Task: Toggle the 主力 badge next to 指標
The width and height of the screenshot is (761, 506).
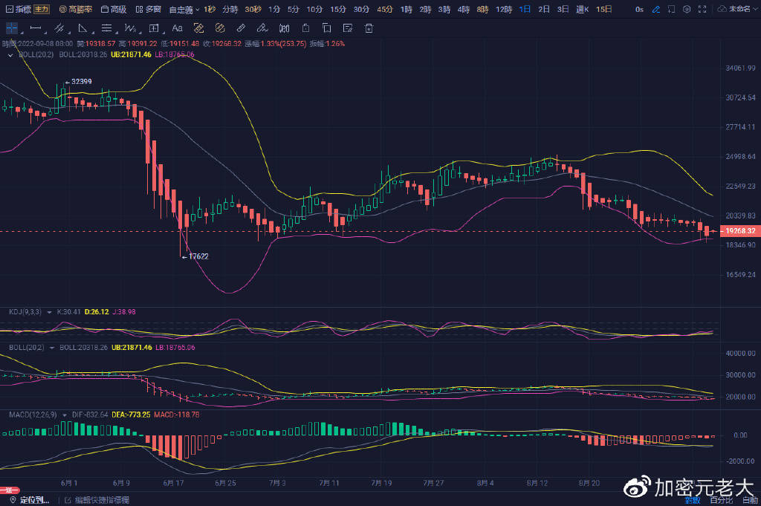Action: pos(42,10)
